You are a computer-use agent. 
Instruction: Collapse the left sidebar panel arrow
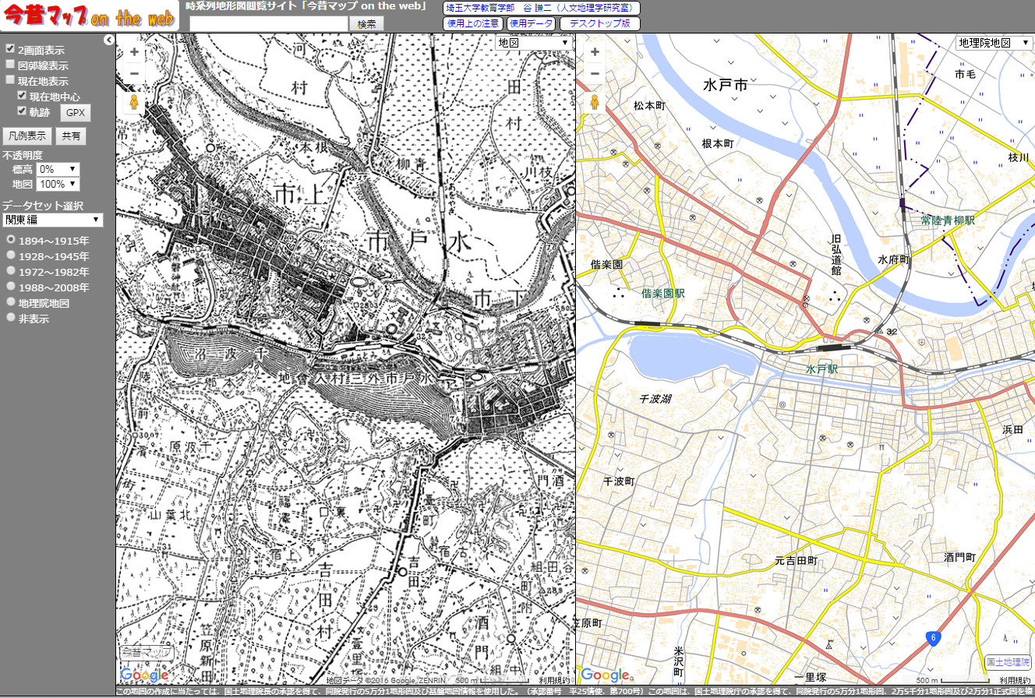(109, 40)
